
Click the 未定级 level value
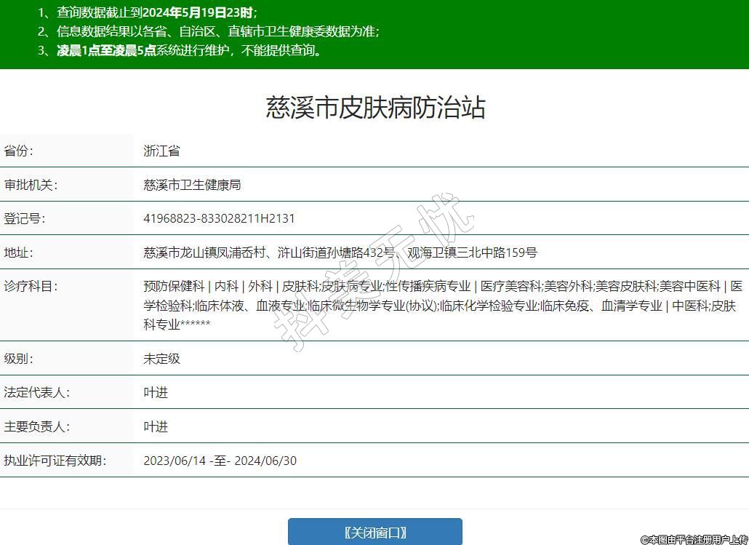click(x=161, y=358)
